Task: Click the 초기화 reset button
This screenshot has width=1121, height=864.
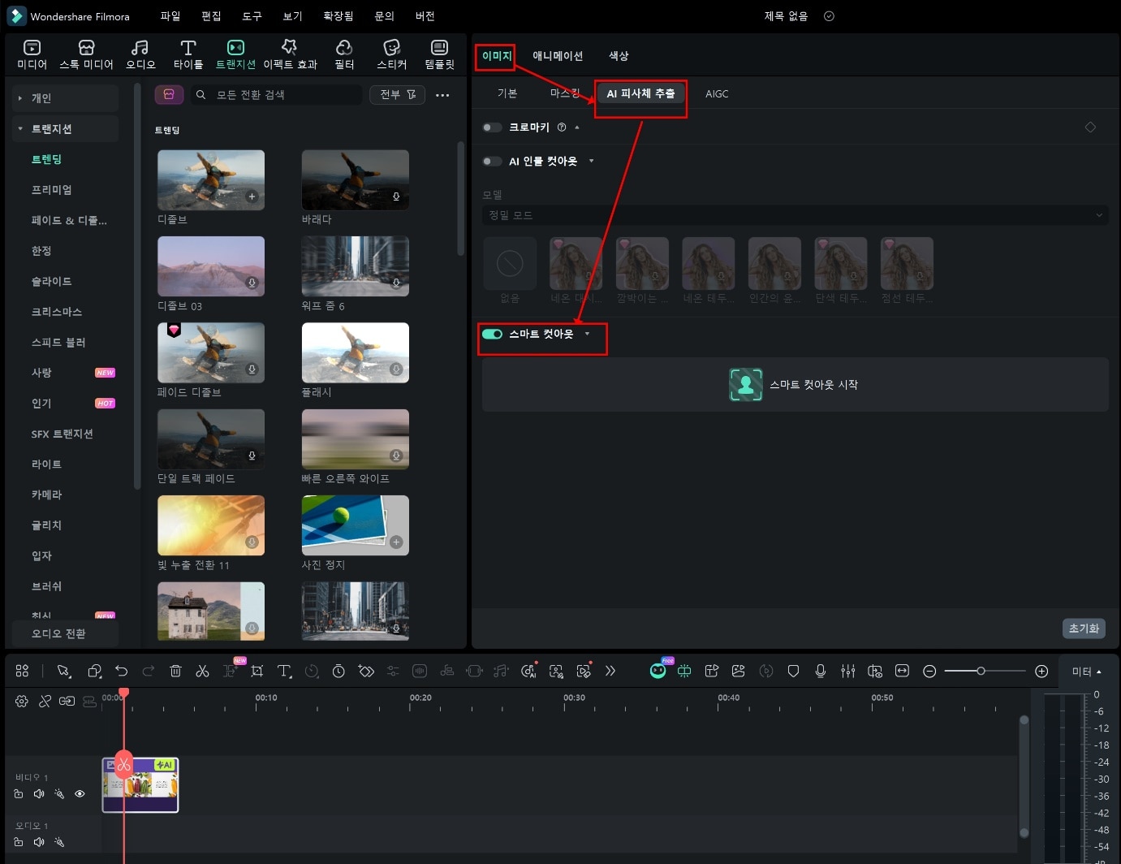Action: tap(1083, 629)
